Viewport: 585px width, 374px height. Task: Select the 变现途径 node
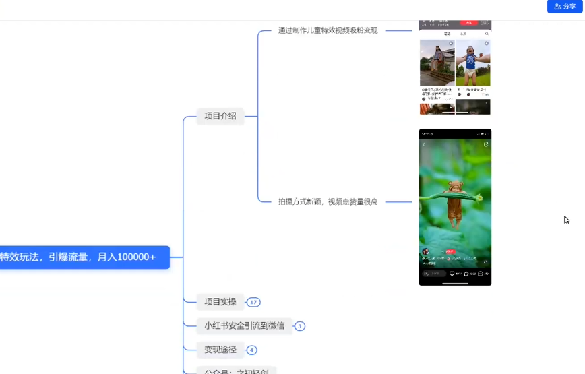pos(220,350)
